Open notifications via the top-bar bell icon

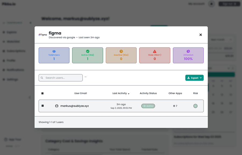coord(211,4)
